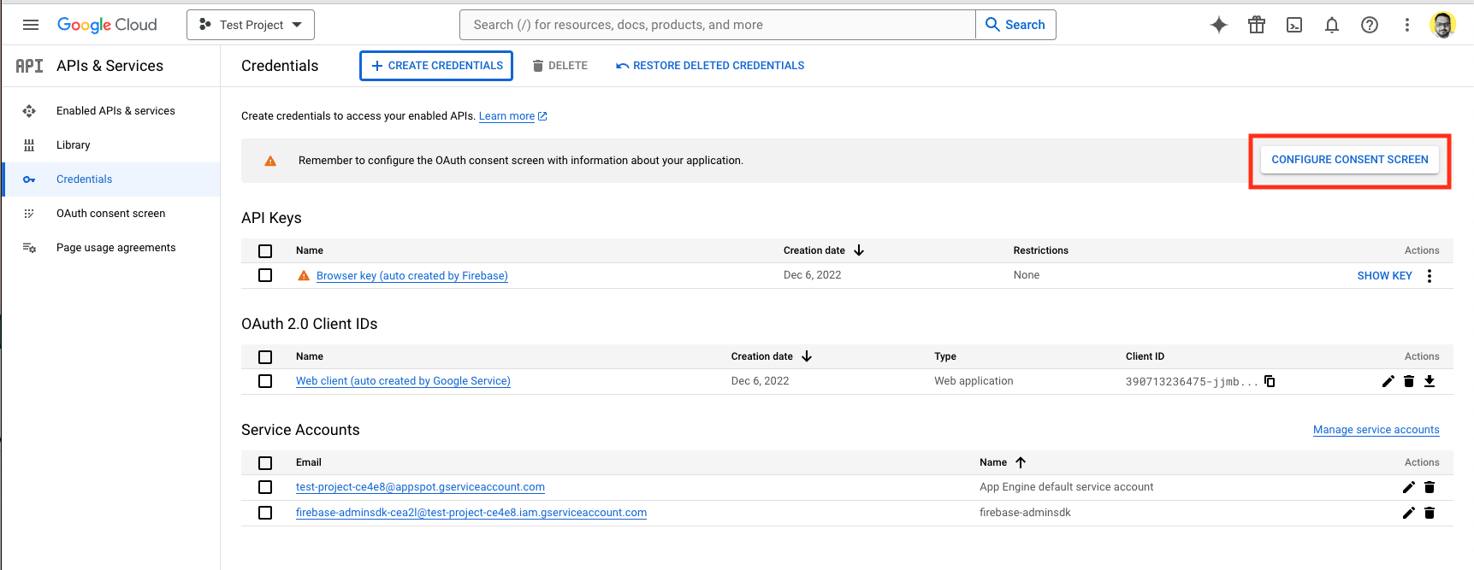1474x570 pixels.
Task: Click the Enabled APIs & services sidebar icon
Action: pyautogui.click(x=29, y=111)
